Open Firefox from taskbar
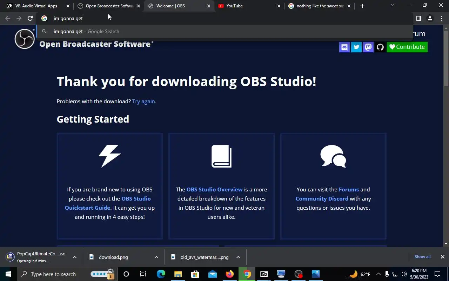Viewport: 449px width, 281px height. click(x=230, y=274)
